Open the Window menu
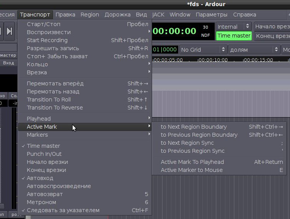The image size is (290, 219). pos(180,15)
